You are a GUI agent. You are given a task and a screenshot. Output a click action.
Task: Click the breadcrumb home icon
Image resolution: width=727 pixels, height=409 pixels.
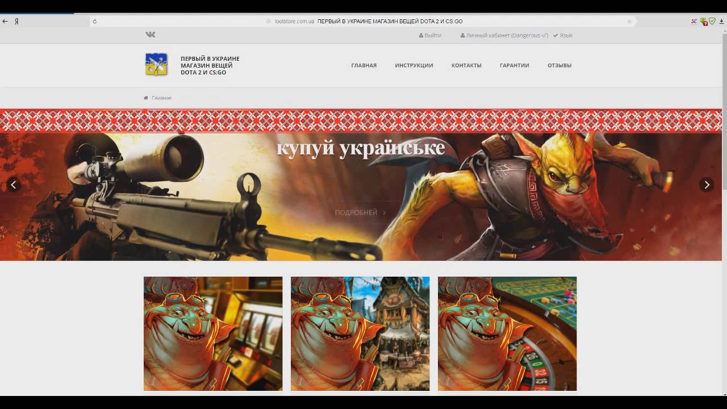(x=146, y=98)
